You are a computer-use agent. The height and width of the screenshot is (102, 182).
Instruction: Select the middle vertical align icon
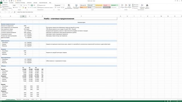pos(30,5)
